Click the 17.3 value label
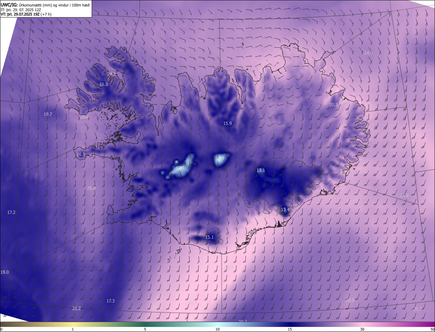The height and width of the screenshot is (332, 435). (110, 301)
